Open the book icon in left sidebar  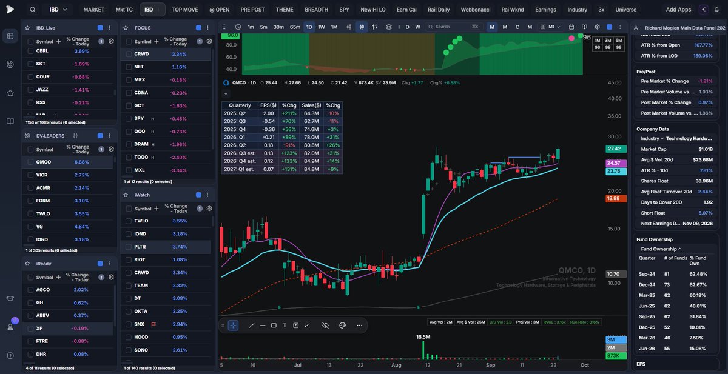(10, 121)
